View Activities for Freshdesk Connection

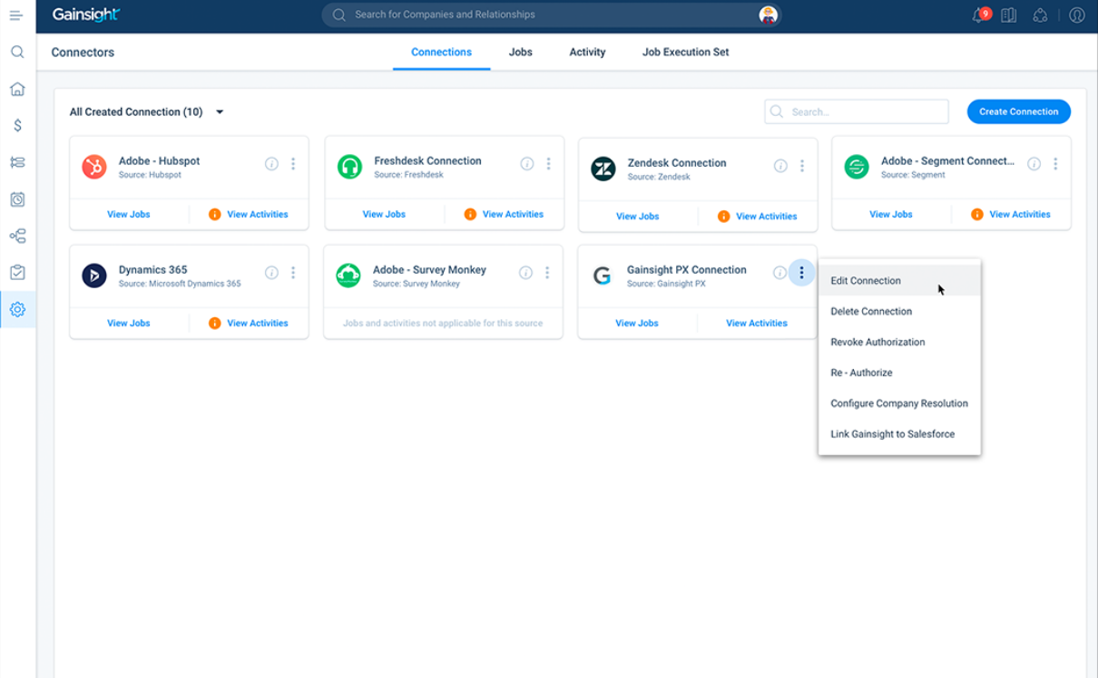(513, 215)
